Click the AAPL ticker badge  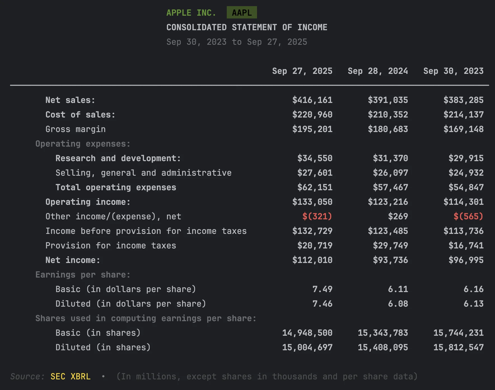[242, 13]
